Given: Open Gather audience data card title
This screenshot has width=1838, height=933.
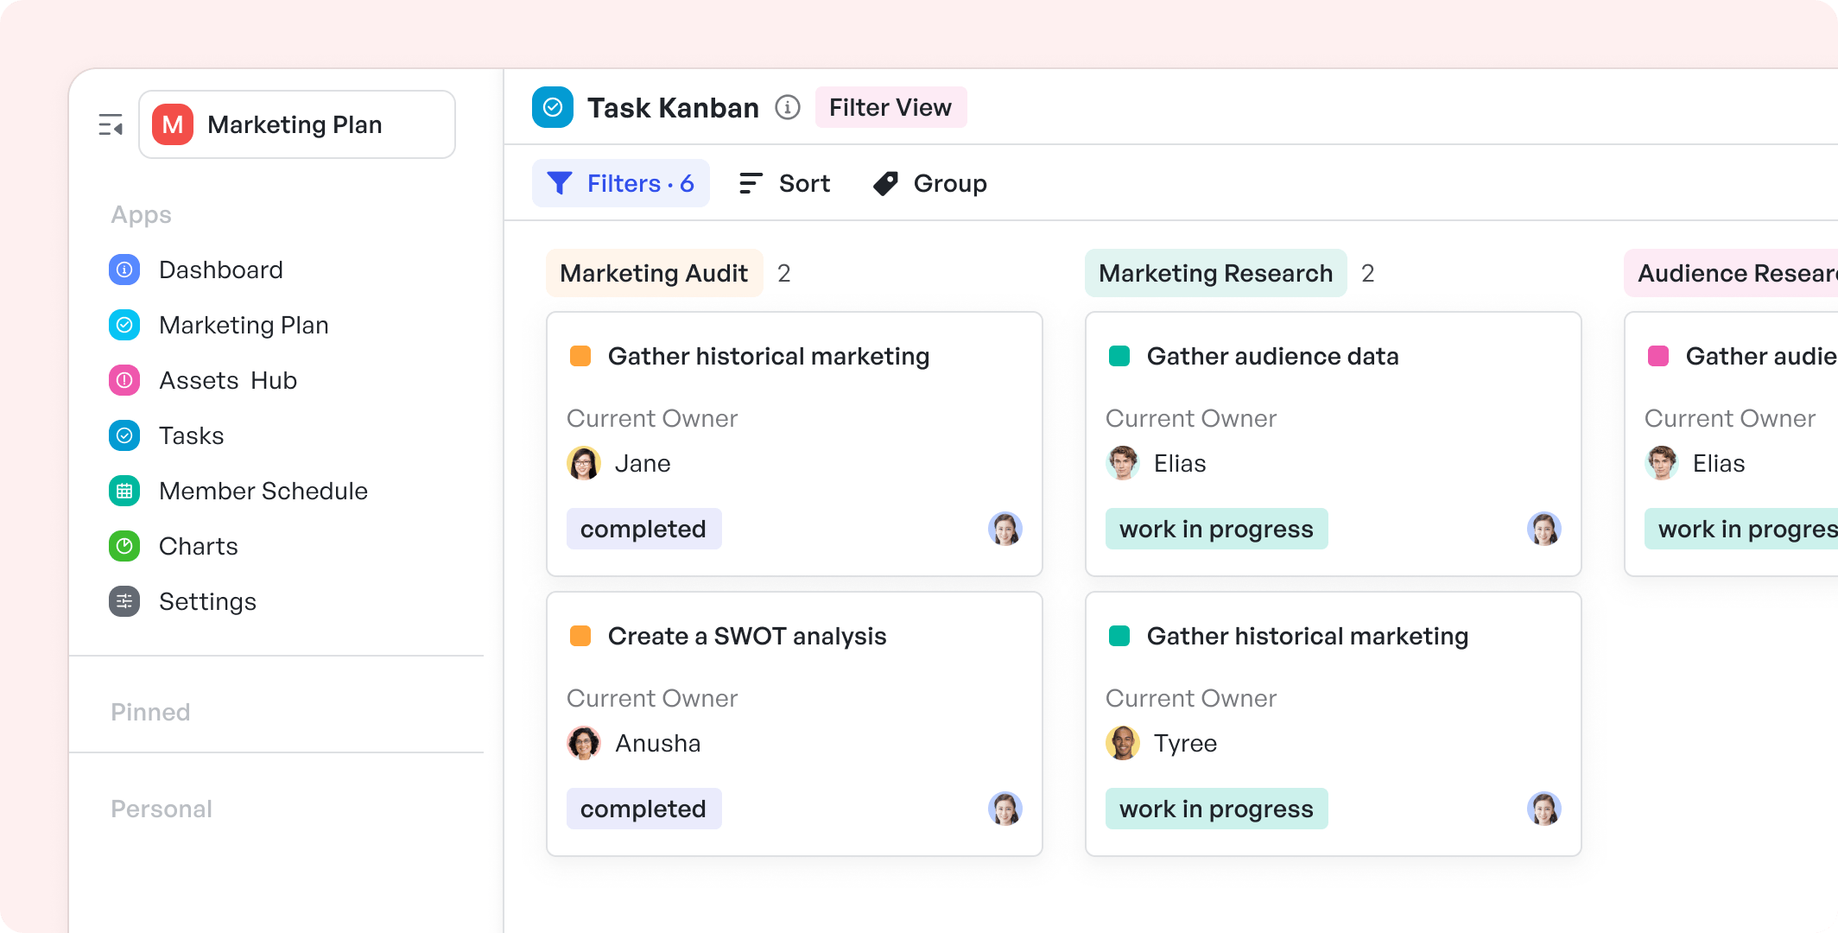Looking at the screenshot, I should [1273, 356].
